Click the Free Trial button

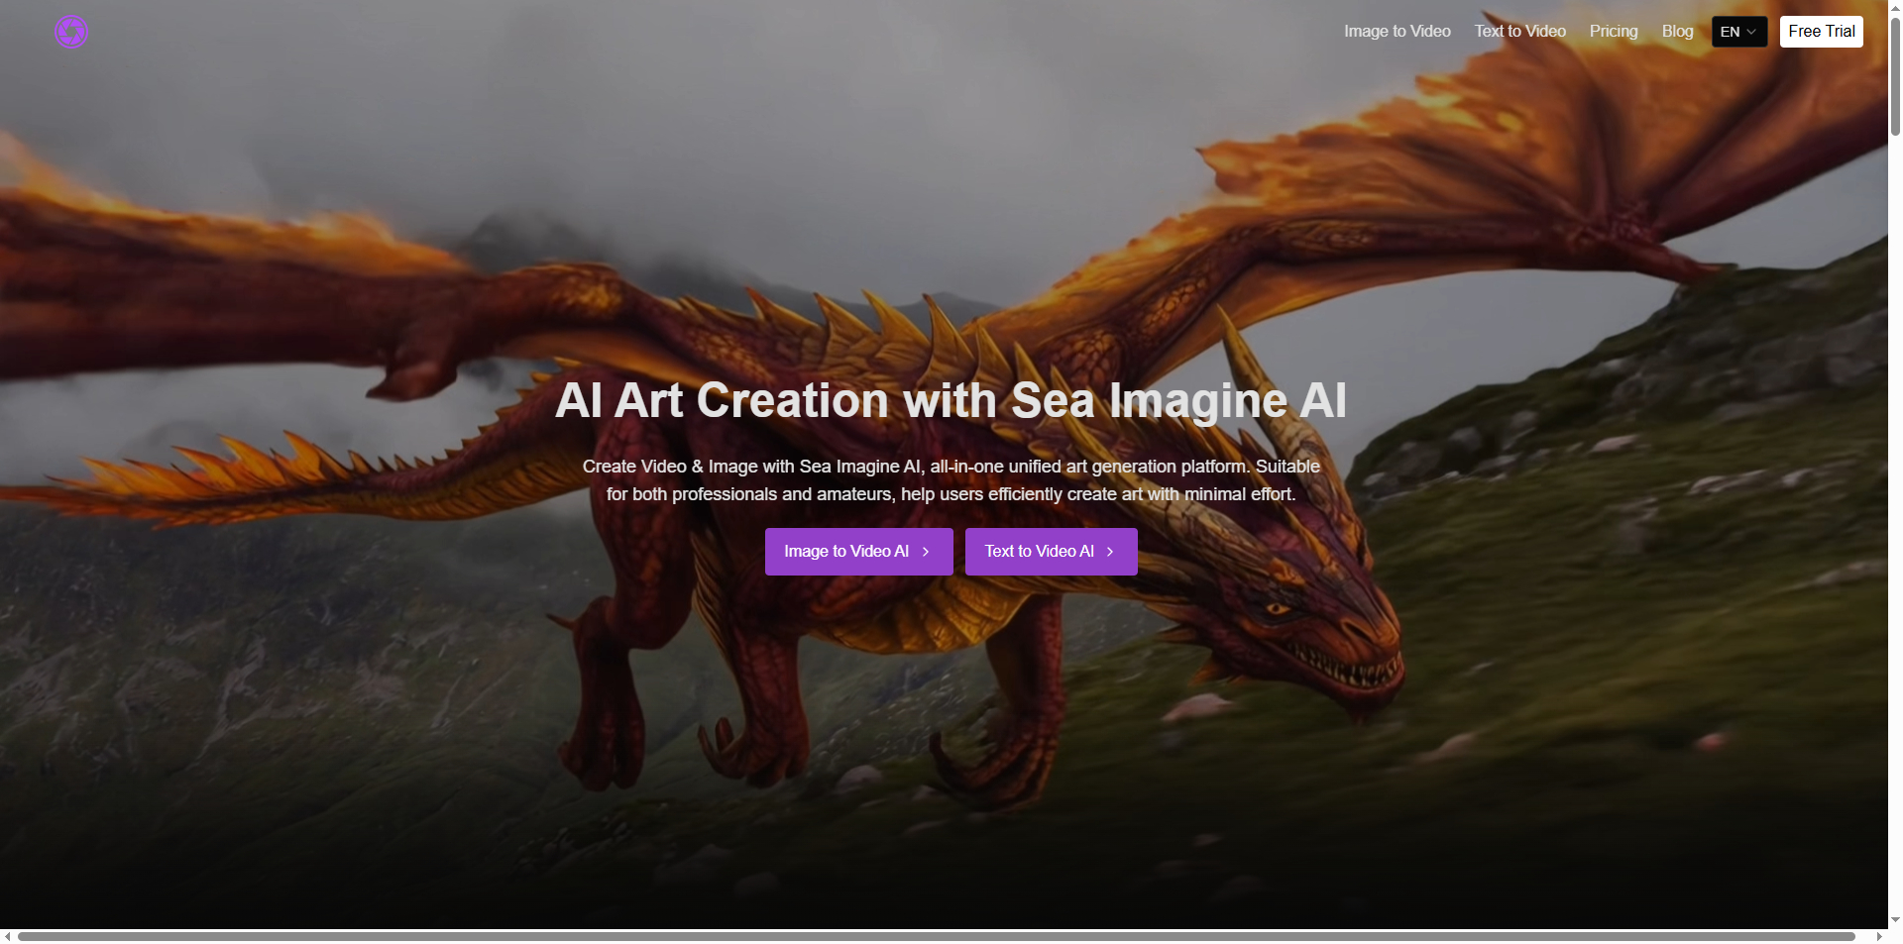(1822, 32)
